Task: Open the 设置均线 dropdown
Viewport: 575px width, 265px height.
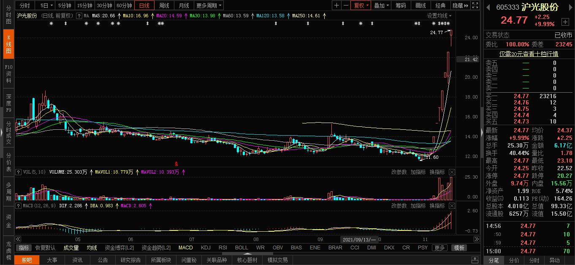Action: click(439, 16)
